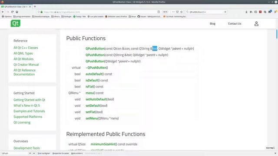Open the biologie bookmarks folder

click(x=66, y=16)
